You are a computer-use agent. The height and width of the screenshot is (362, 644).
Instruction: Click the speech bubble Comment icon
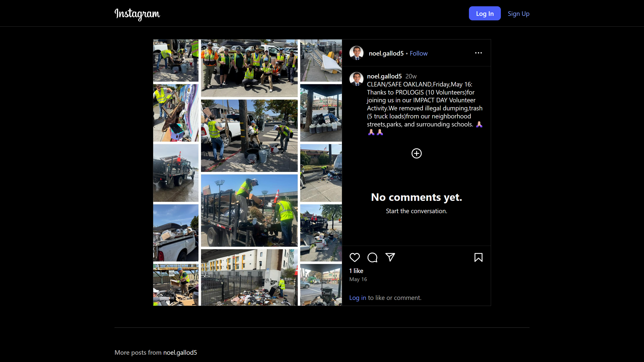(x=372, y=257)
